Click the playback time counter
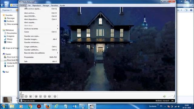 coord(162,101)
